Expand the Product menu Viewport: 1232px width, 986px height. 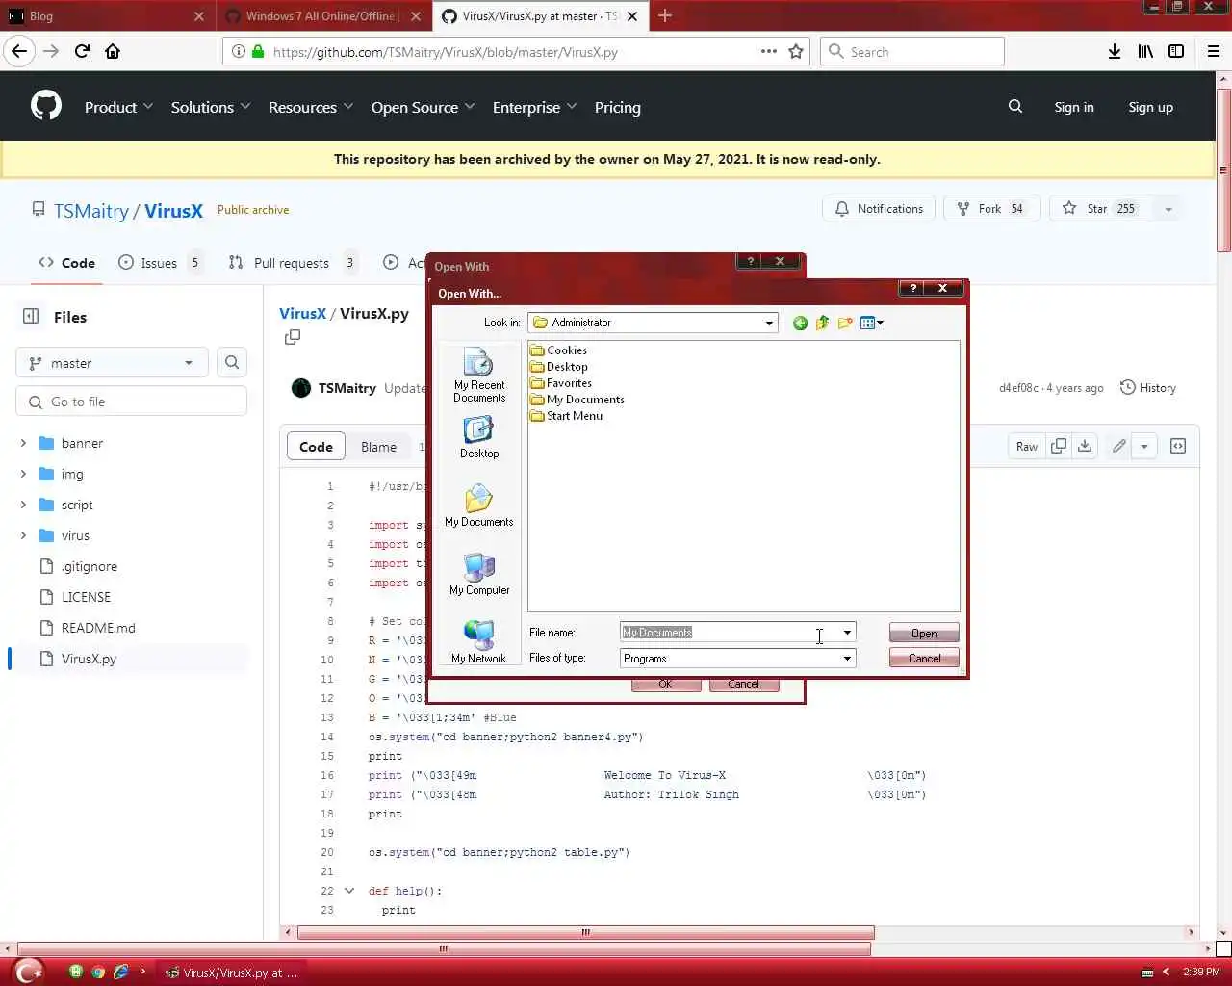(x=118, y=107)
